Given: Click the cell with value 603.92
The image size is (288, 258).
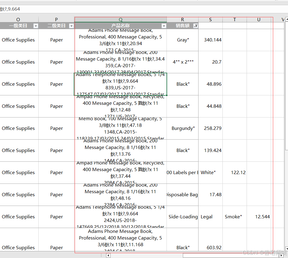Looking at the screenshot, I should pos(211,240).
